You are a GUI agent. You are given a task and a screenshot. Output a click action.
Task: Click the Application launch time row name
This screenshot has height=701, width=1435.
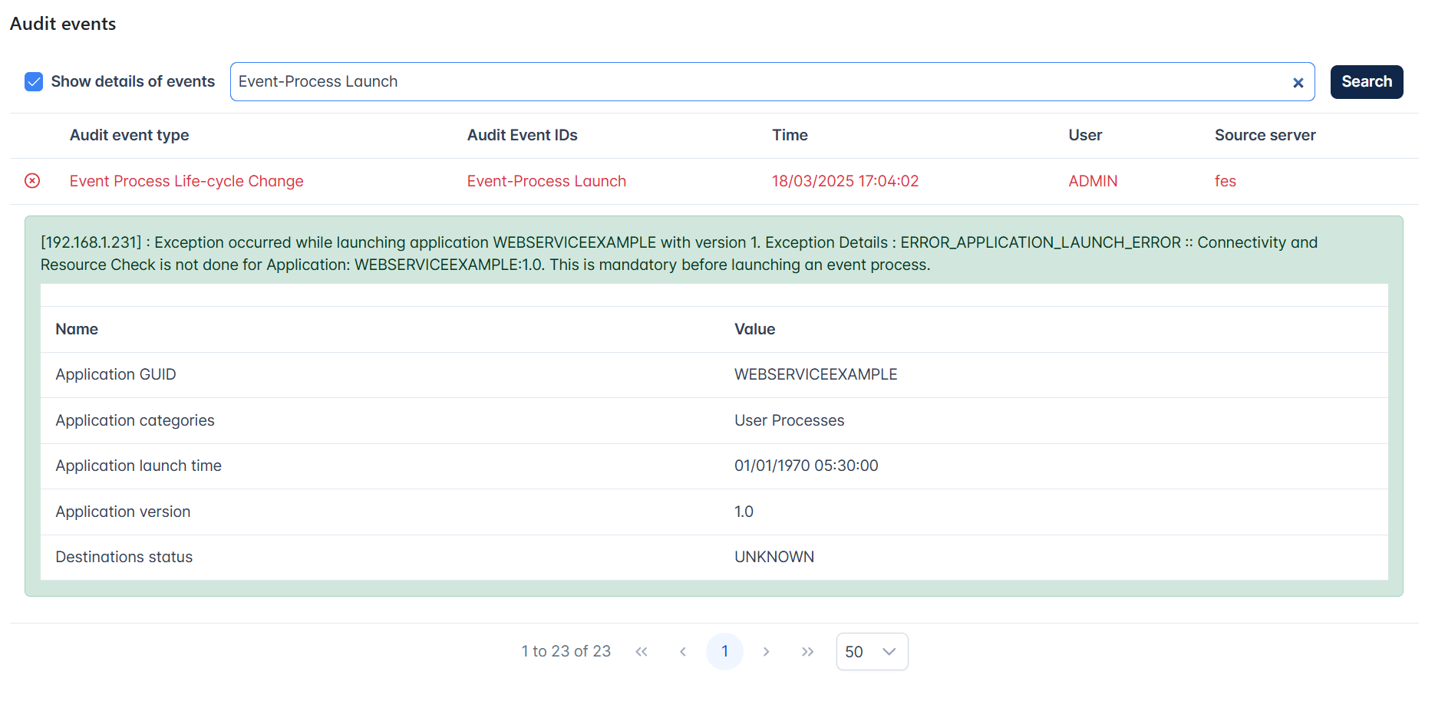139,466
